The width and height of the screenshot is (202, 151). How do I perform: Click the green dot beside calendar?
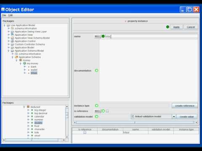coord(32,117)
